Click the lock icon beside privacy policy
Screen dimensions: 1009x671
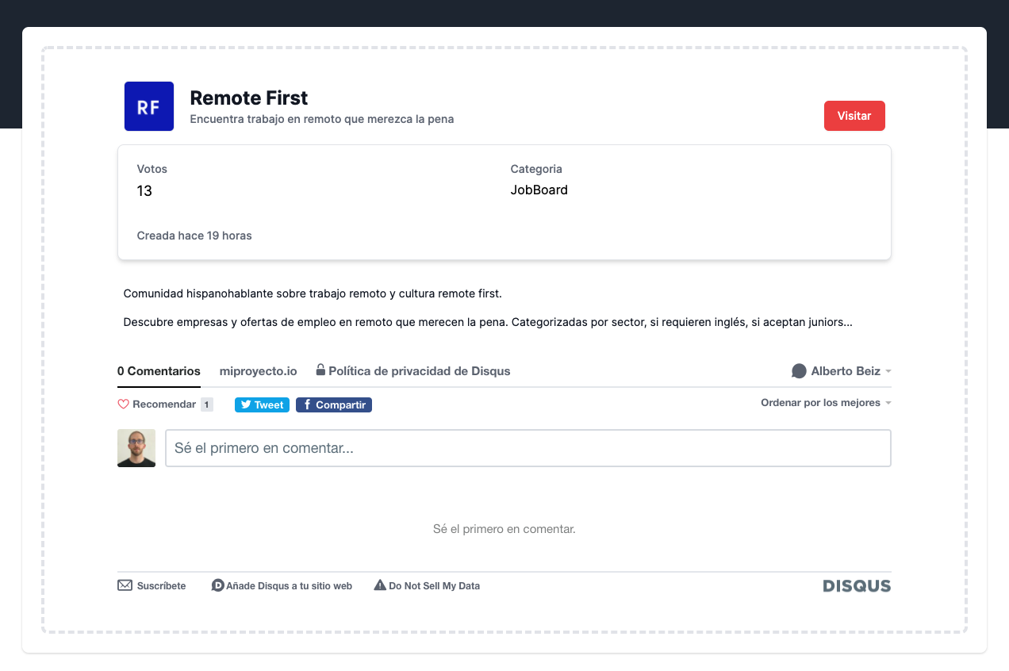320,370
